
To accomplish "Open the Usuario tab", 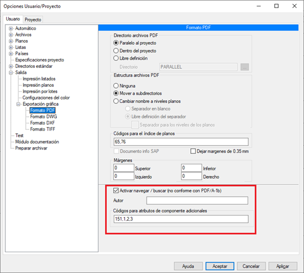I will pyautogui.click(x=13, y=19).
